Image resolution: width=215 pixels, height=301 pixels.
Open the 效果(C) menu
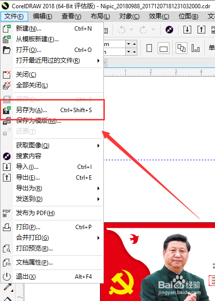(159, 17)
